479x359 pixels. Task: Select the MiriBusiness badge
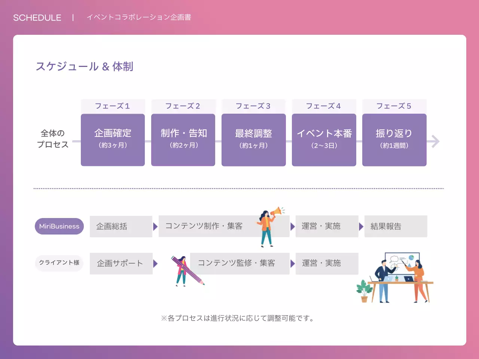(59, 226)
